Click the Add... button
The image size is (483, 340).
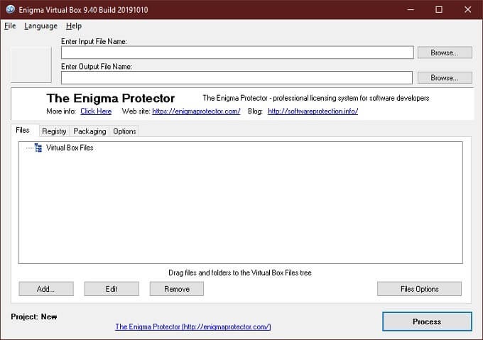tap(46, 289)
